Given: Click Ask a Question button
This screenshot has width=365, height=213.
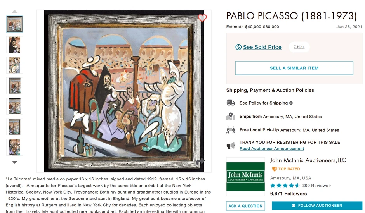Looking at the screenshot, I should [245, 206].
